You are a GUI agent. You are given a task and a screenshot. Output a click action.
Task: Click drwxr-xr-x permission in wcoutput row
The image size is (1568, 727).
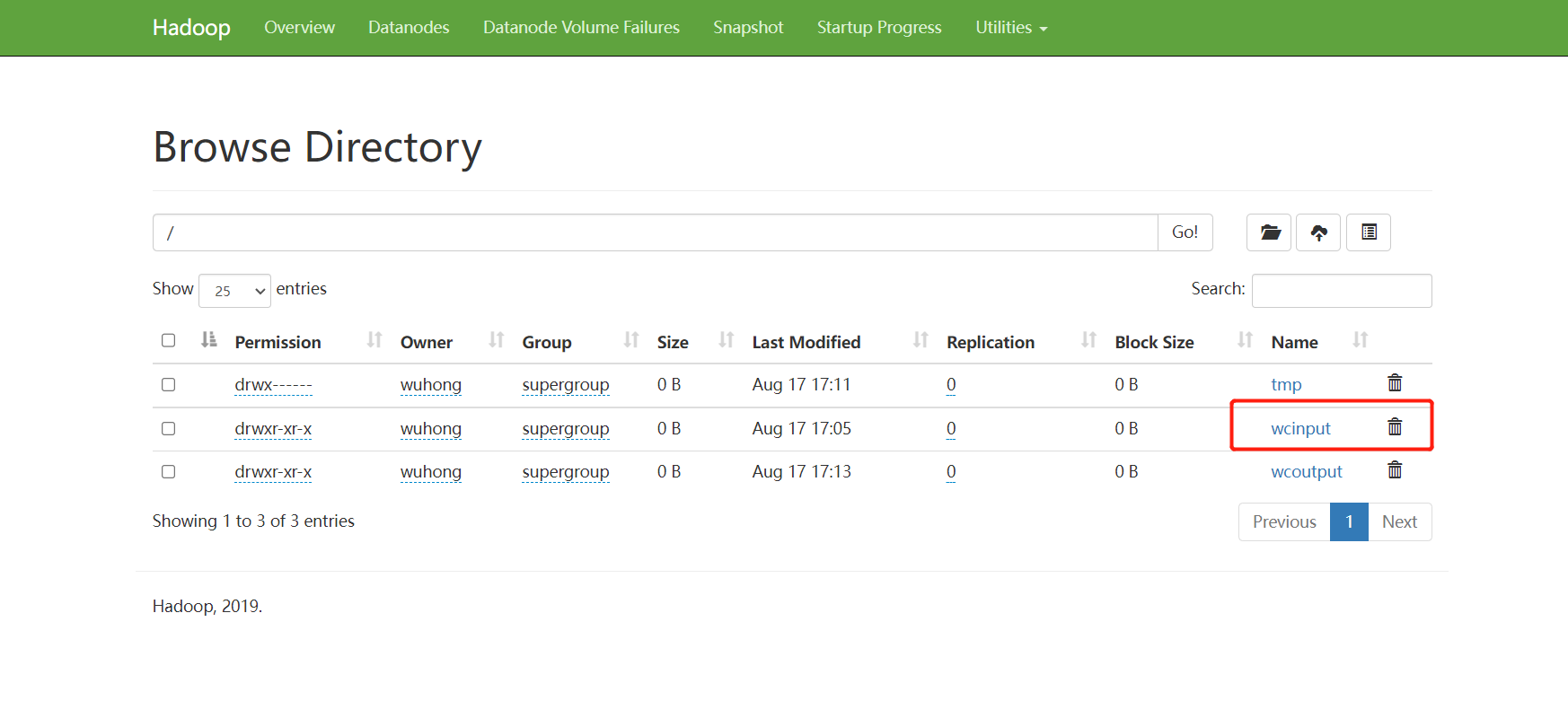[273, 471]
